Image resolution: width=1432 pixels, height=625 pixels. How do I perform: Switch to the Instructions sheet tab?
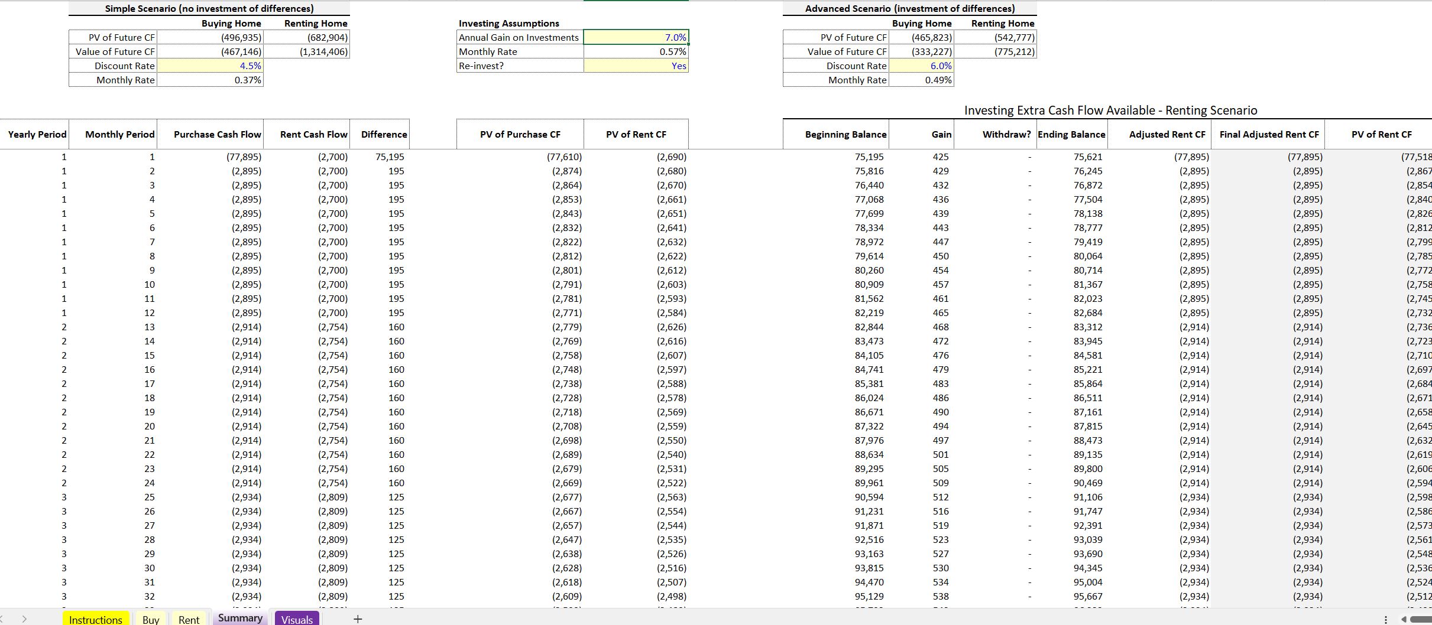95,619
